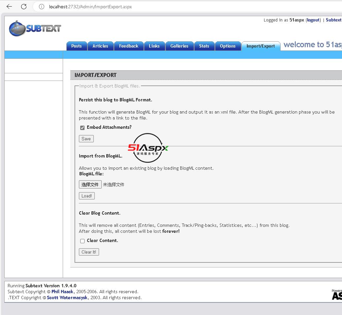
Task: Click the browser back arrow
Action: 9,7
